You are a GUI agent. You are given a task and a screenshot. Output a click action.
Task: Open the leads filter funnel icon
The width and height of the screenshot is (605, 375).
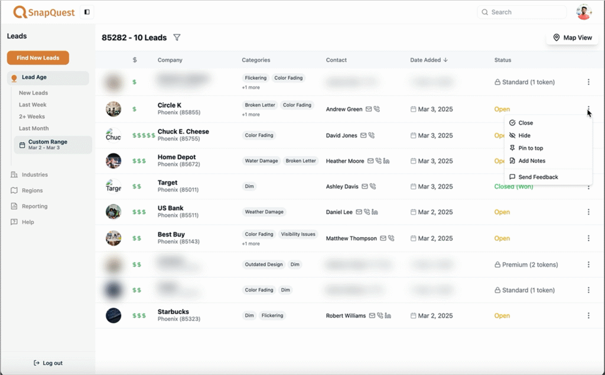pos(177,37)
